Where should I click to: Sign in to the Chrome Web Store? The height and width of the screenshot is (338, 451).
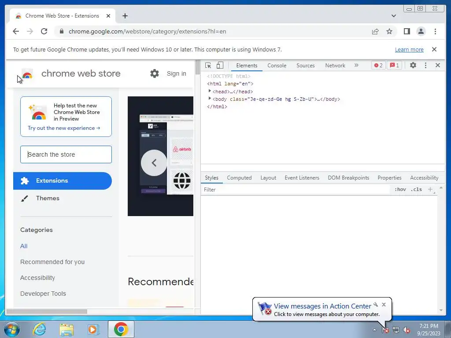pos(176,73)
